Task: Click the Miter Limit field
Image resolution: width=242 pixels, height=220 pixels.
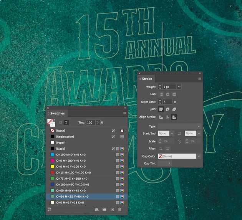Action: 167,102
